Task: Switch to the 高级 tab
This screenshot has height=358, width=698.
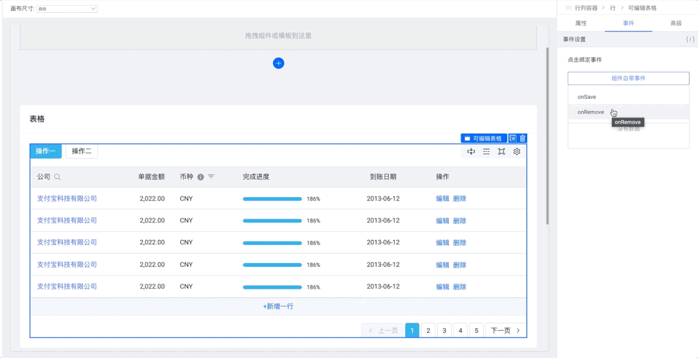Action: (x=676, y=23)
